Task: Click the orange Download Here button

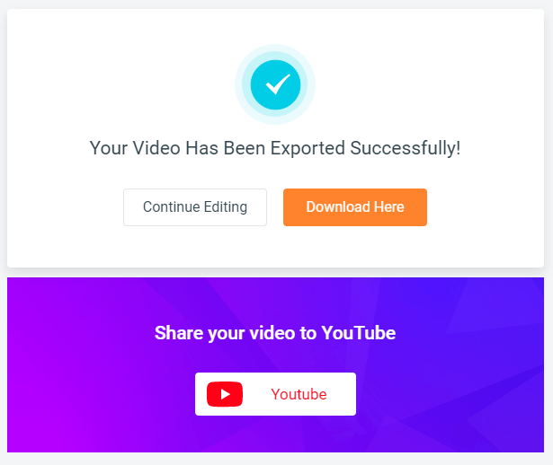Action: tap(355, 207)
